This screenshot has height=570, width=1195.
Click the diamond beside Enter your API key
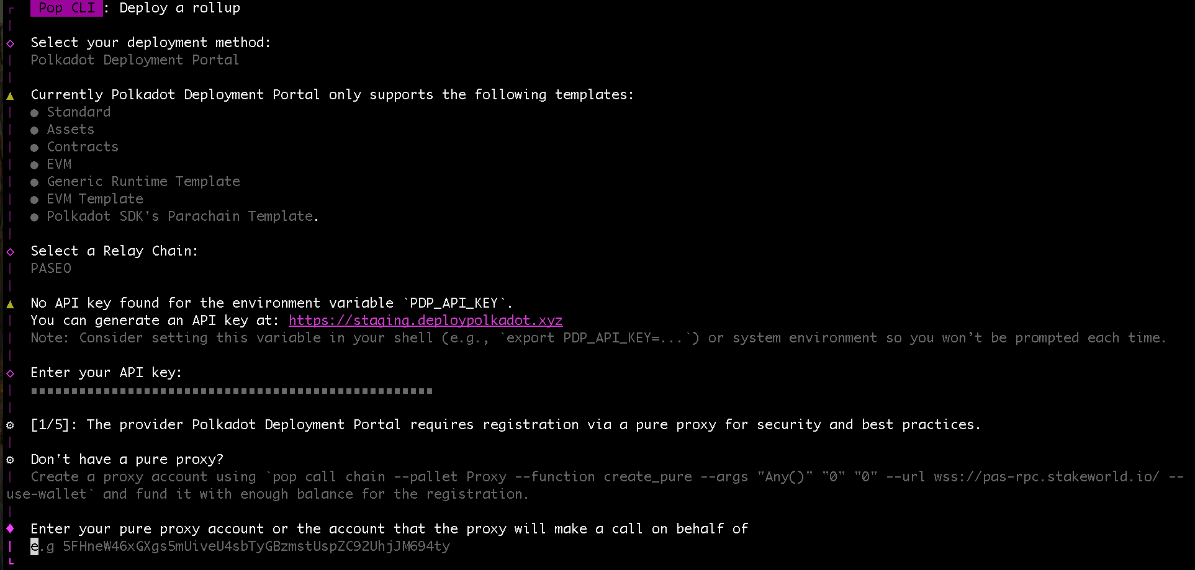11,373
